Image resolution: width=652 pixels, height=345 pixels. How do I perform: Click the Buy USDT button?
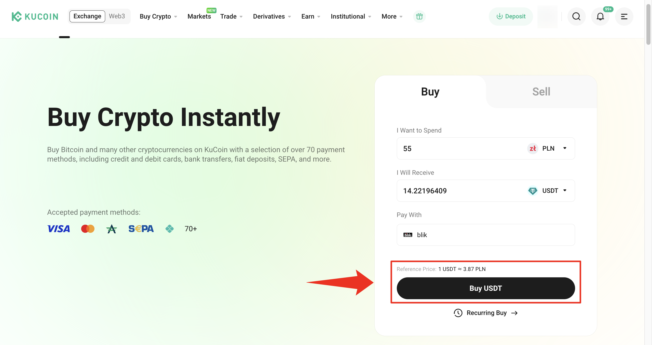[485, 288]
